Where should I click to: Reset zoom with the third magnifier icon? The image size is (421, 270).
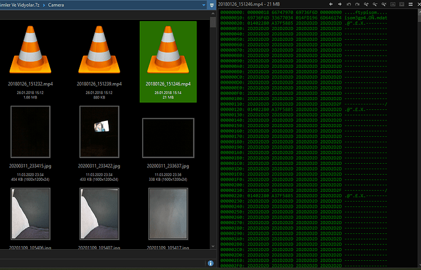tap(384, 4)
